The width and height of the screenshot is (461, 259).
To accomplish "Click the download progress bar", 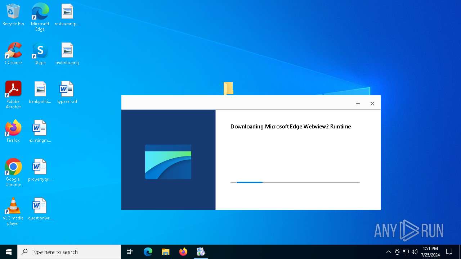I will [295, 182].
